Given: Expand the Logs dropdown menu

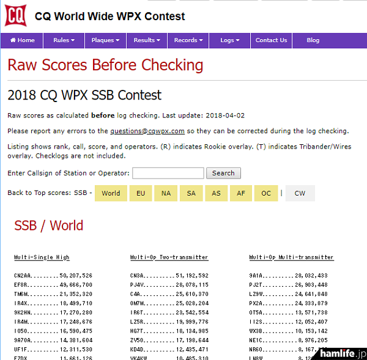Looking at the screenshot, I should (230, 40).
